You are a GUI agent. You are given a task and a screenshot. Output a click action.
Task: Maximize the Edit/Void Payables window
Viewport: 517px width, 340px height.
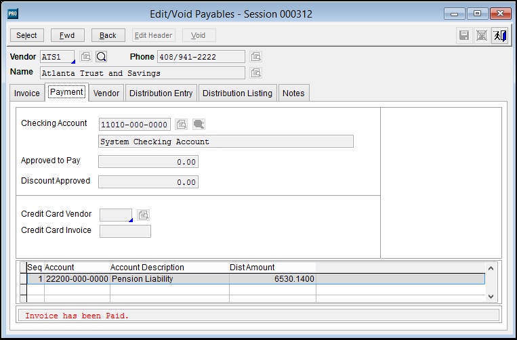[x=477, y=14]
